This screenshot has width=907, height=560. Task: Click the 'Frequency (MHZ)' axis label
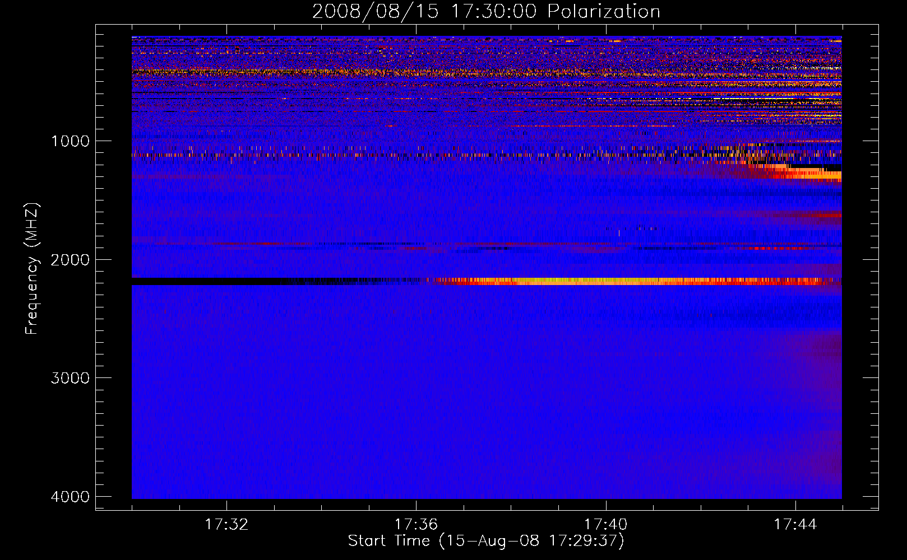[32, 269]
